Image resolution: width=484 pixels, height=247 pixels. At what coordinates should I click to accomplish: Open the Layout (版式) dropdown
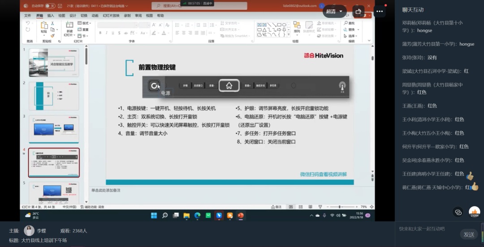coord(84,23)
